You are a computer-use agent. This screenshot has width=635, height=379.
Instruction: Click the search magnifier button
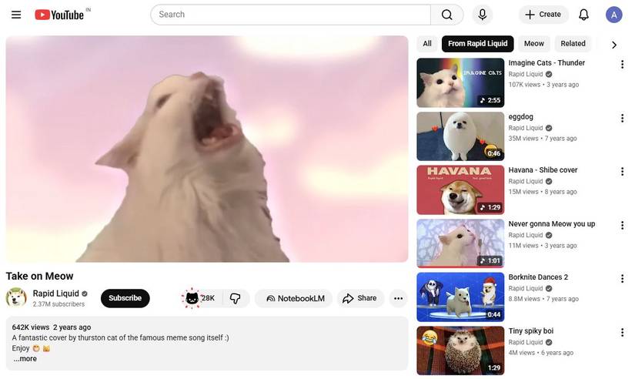[x=446, y=15]
